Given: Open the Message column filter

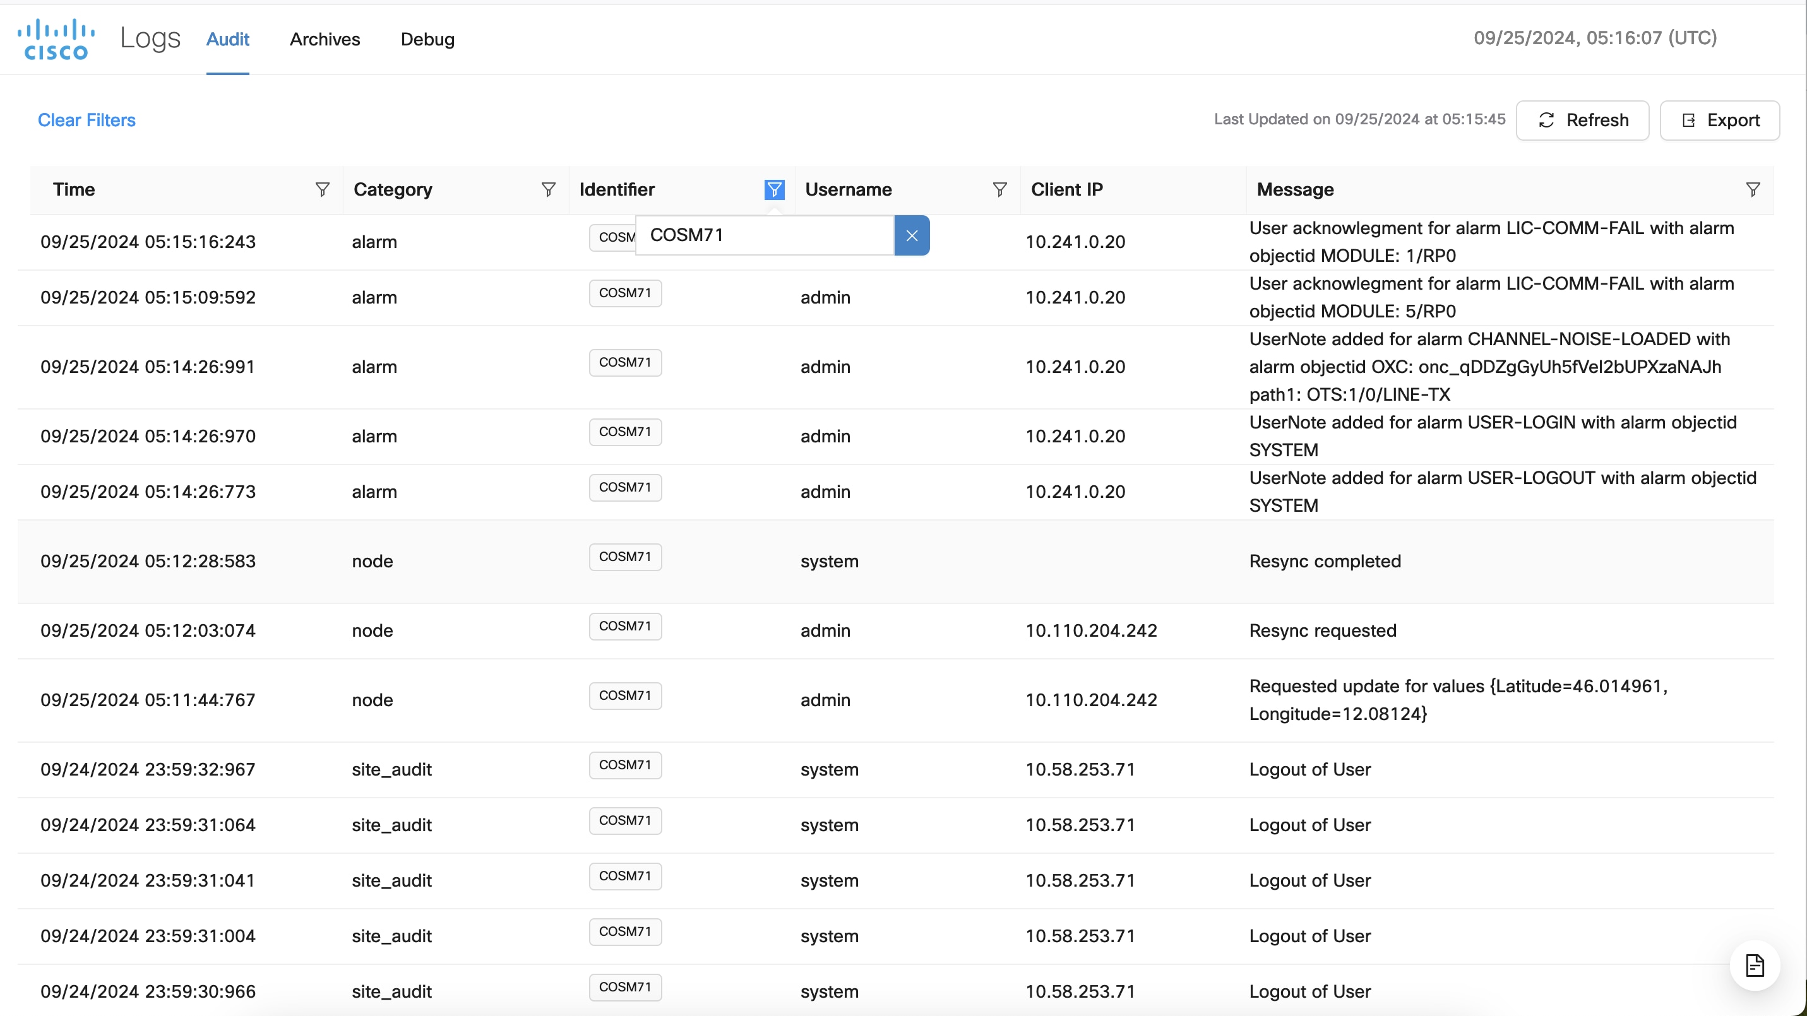Looking at the screenshot, I should 1752,189.
